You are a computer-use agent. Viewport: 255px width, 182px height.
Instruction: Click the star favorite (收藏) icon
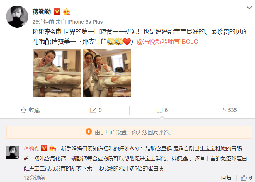pos(23,110)
